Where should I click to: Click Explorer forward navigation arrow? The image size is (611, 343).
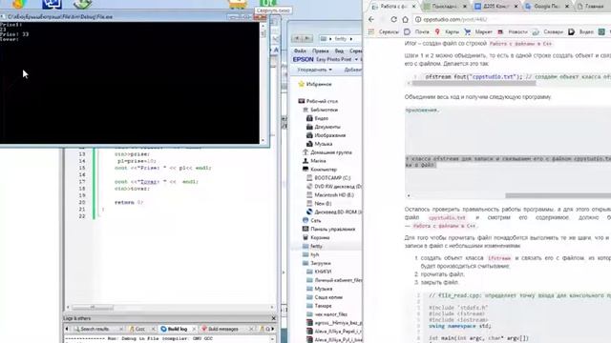point(307,38)
